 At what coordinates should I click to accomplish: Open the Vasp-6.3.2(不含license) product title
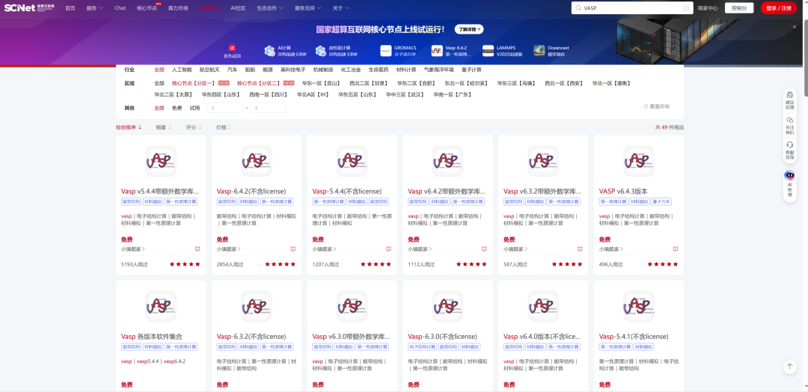pos(251,337)
